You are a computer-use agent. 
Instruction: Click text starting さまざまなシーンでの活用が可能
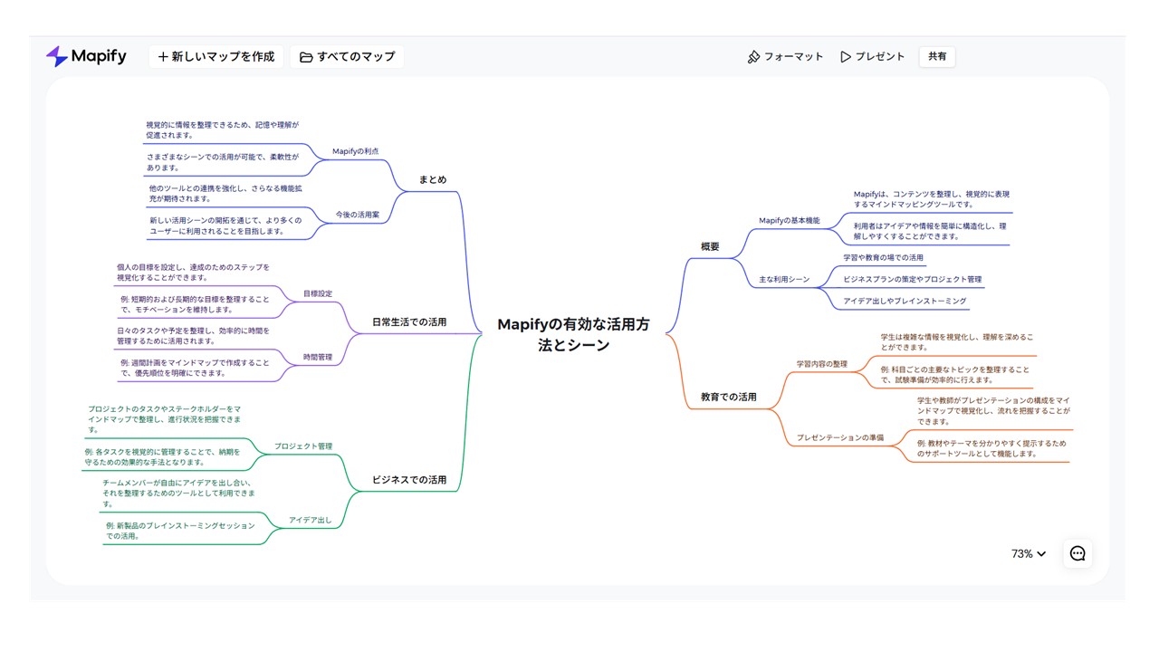pos(222,162)
